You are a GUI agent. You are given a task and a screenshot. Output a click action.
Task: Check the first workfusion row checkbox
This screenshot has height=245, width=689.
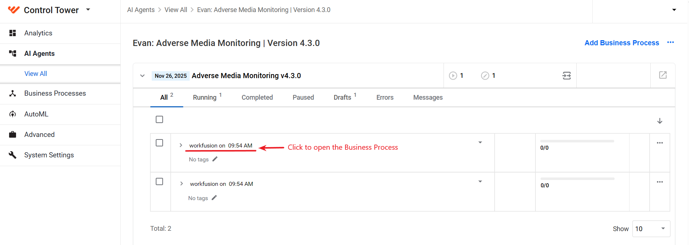(159, 143)
